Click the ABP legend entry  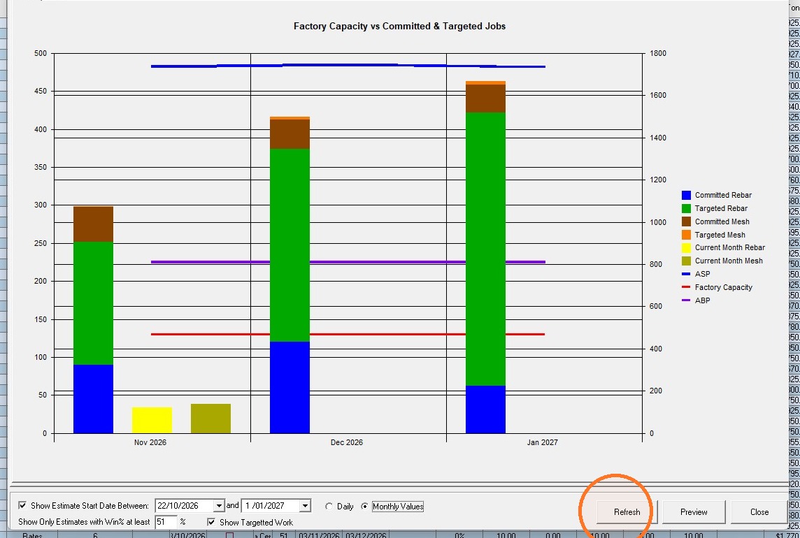click(x=696, y=300)
